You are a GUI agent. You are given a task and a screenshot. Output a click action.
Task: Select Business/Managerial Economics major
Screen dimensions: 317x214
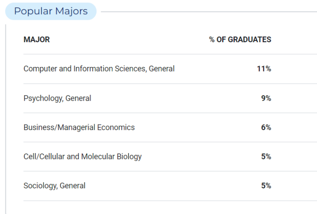click(x=79, y=127)
